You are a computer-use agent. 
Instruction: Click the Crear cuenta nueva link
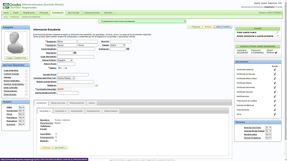[246, 32]
